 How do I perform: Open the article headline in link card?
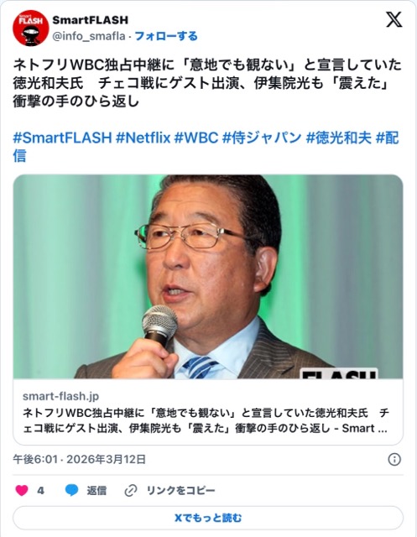(206, 420)
